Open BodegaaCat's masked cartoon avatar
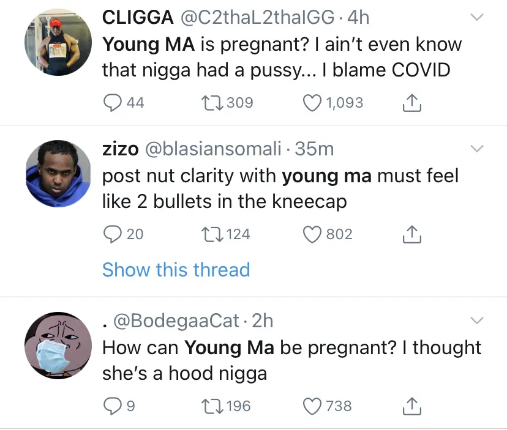 click(53, 344)
